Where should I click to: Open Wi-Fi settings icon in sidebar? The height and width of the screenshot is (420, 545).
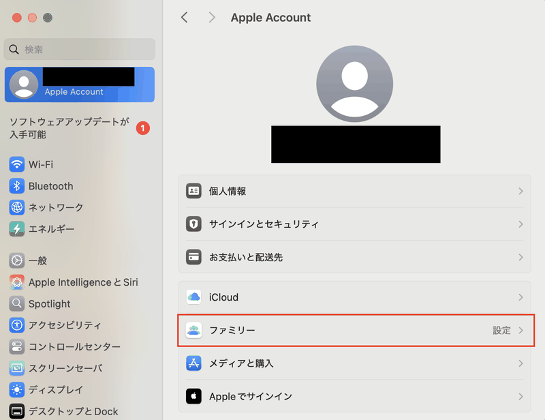16,164
